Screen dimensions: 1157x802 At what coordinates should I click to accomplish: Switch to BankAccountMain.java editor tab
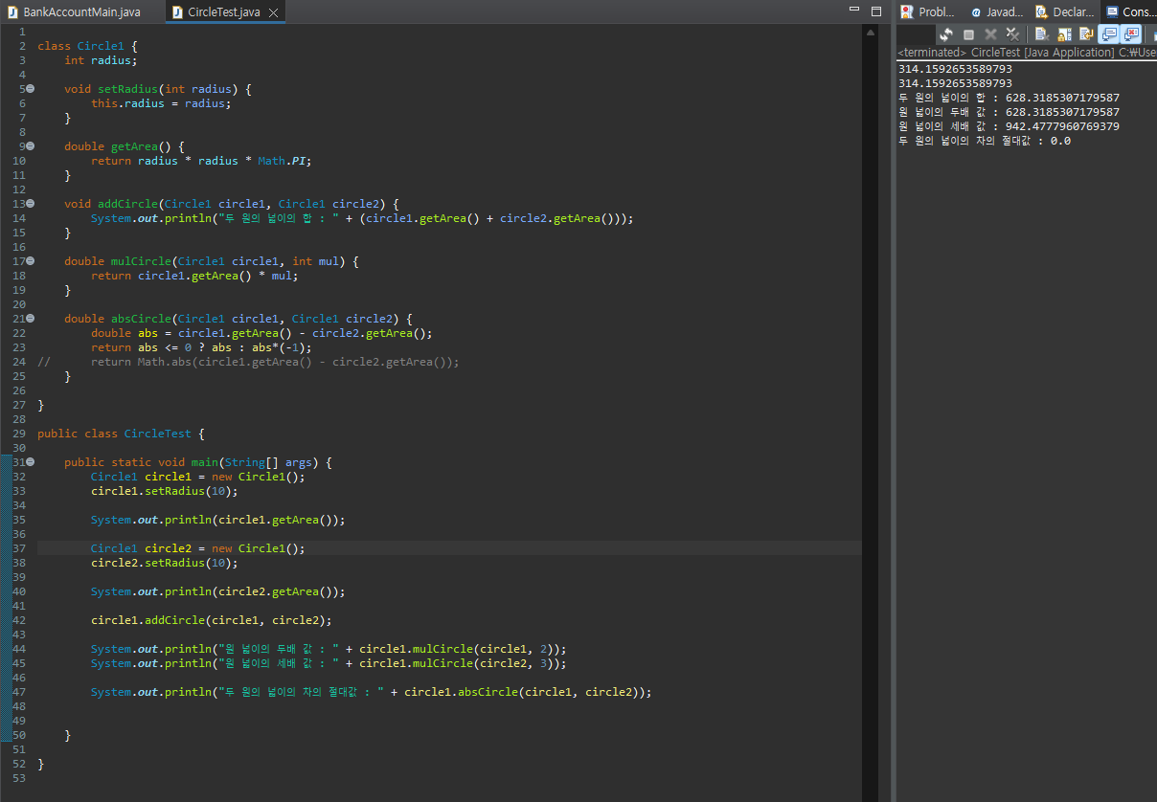(80, 11)
